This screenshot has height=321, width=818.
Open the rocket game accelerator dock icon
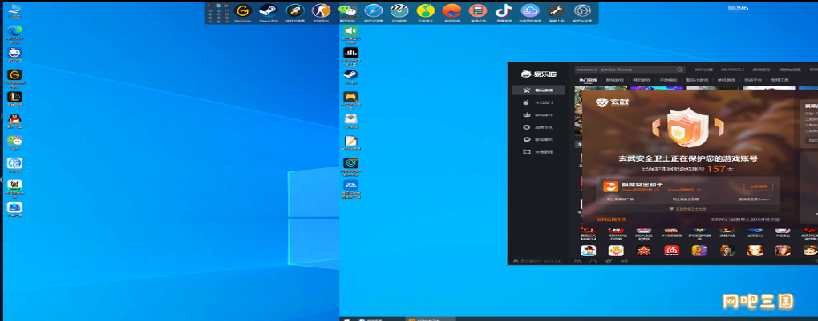(x=295, y=11)
